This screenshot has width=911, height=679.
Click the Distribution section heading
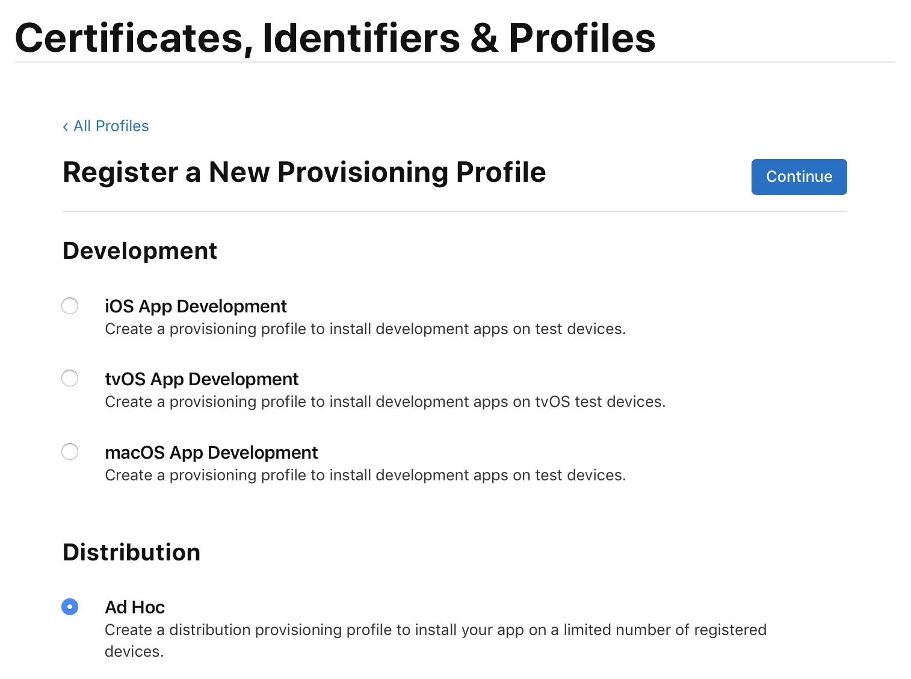pos(131,553)
